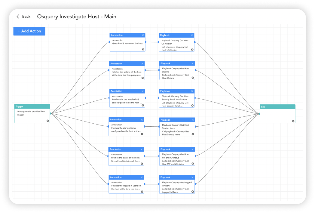Remove the 'Osquery Get Host OS Version' playbook node
Screen dimensions: 315x213
[x=192, y=35]
